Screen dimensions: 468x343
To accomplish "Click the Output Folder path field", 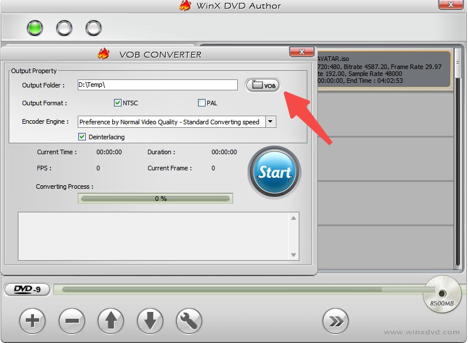I will tap(157, 85).
